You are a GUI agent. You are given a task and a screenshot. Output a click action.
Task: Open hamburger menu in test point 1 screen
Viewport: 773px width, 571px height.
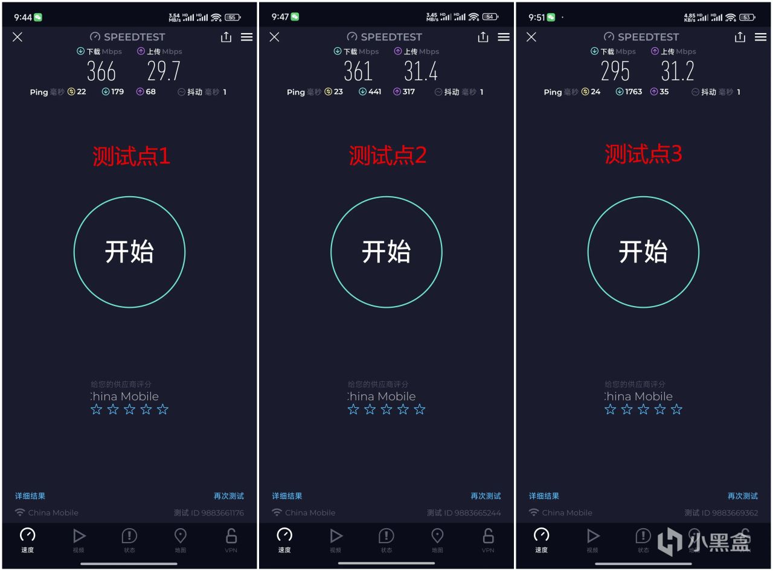coord(246,37)
